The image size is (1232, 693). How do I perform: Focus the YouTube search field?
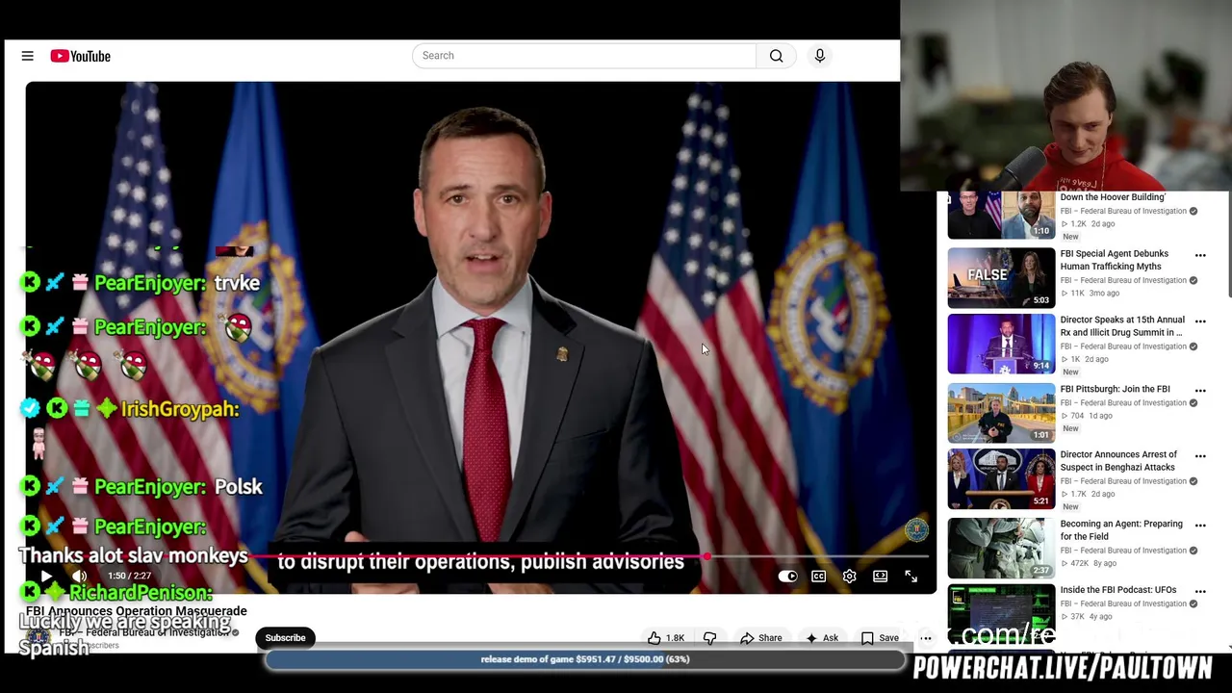584,56
